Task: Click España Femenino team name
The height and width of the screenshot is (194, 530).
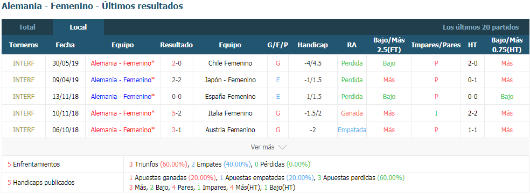Action: click(x=230, y=97)
